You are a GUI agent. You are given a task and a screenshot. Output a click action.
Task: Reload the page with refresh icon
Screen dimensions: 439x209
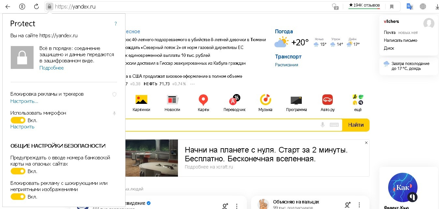click(x=37, y=7)
